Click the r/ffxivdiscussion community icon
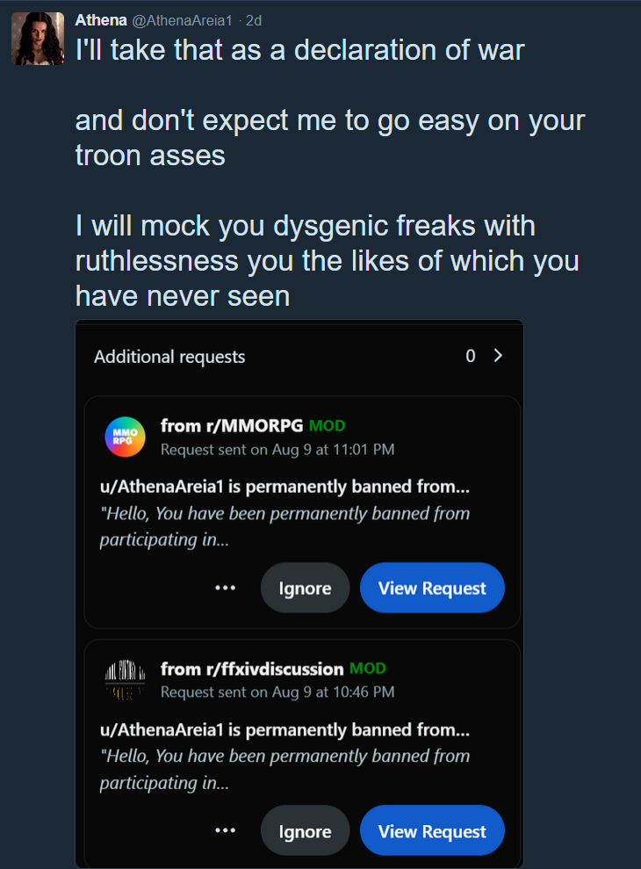 [x=126, y=680]
